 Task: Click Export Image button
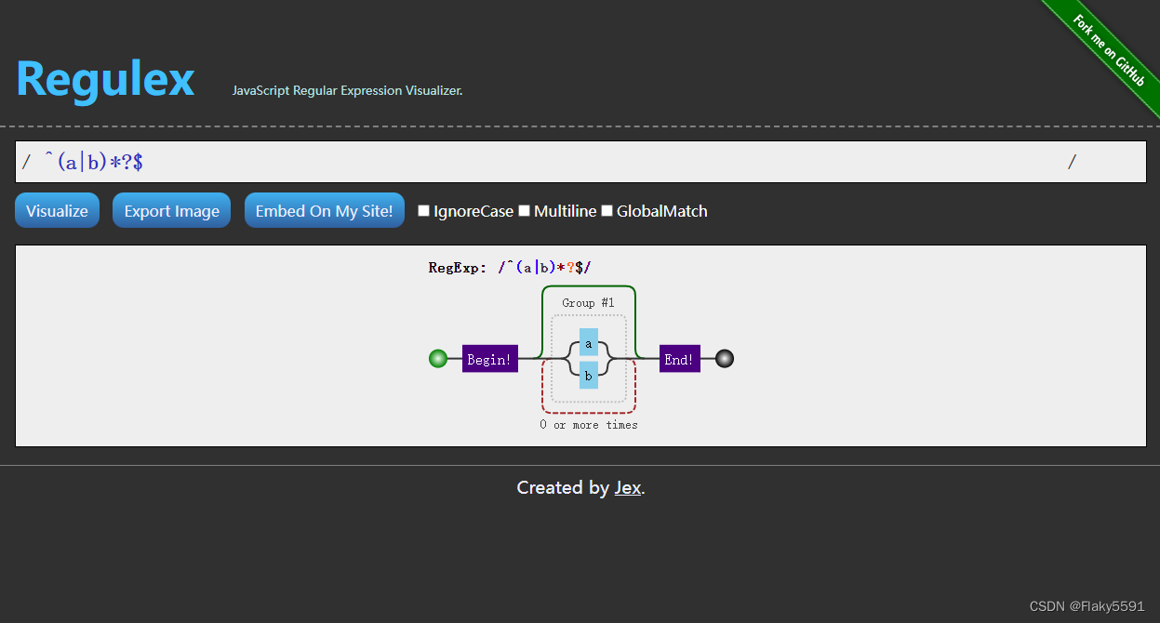point(172,210)
